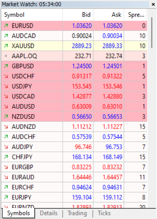Click the AUDCAD bid 0.90024
The image size is (157, 219).
coord(82,36)
